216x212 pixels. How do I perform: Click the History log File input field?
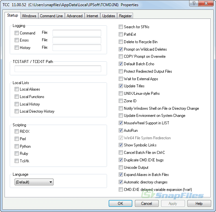77,48
